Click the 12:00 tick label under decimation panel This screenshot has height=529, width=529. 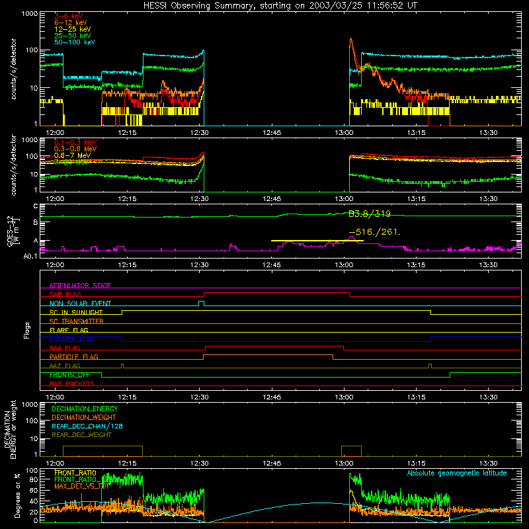[55, 464]
